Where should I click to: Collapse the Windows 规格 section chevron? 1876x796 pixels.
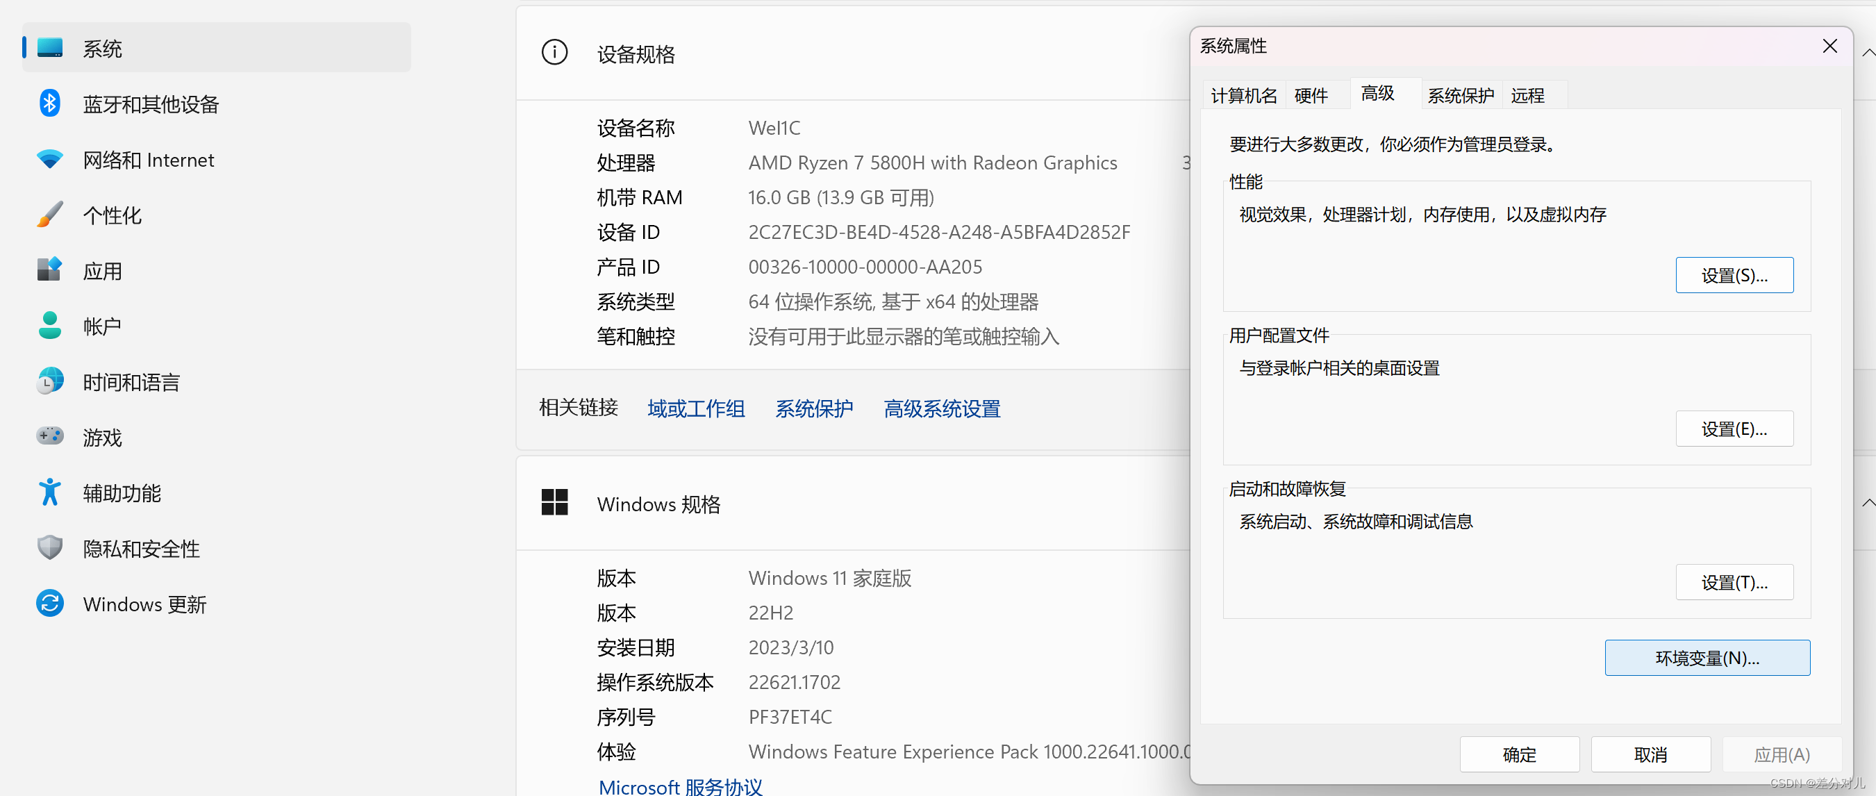point(1868,502)
